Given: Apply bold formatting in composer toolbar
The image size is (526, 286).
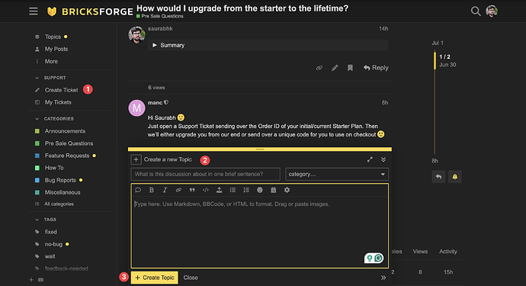Looking at the screenshot, I should click(x=151, y=190).
